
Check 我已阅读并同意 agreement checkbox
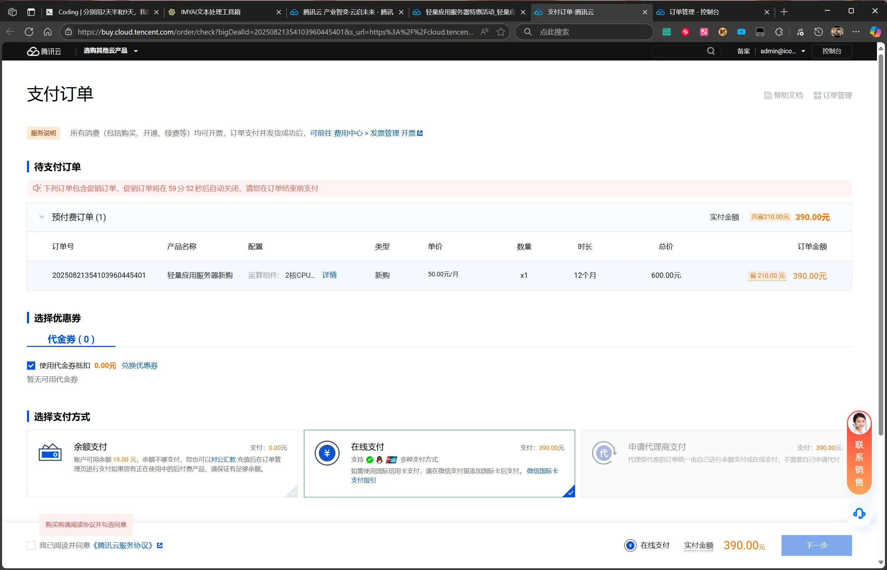[31, 545]
